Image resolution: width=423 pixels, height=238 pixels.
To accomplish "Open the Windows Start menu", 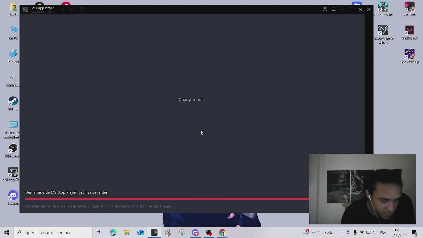I will click(x=6, y=232).
